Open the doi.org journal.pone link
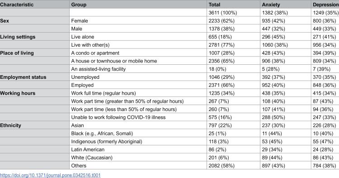The image size is (339, 178). pos(50,175)
